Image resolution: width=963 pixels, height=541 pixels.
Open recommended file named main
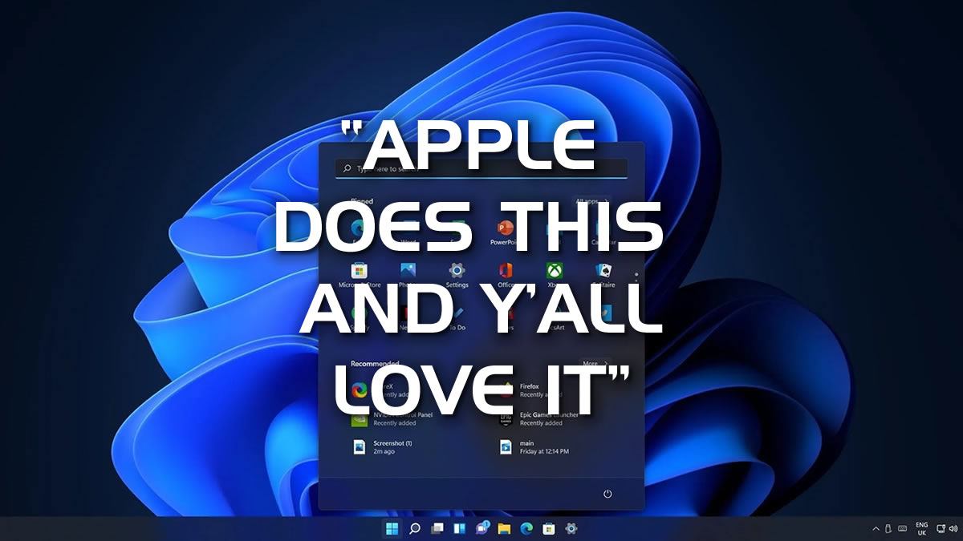click(x=534, y=446)
